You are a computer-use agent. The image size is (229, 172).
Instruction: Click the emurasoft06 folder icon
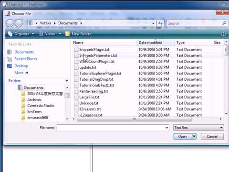coord(23,118)
